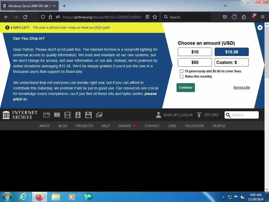Open tracking protection shield icon

[x=43, y=17]
